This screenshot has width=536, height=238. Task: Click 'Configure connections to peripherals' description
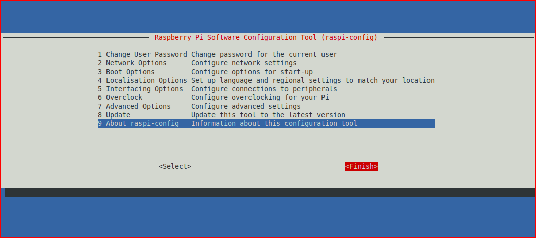tap(264, 89)
